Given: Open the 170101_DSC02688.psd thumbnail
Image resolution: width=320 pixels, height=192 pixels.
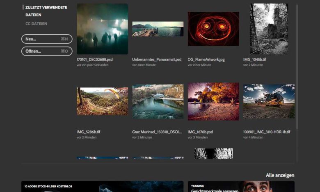Looking at the screenshot, I should 102,29.
